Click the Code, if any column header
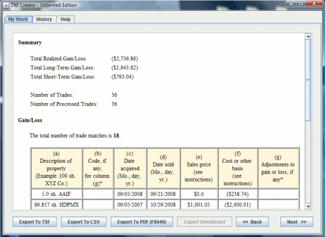The image size is (325, 237). pyautogui.click(x=98, y=168)
